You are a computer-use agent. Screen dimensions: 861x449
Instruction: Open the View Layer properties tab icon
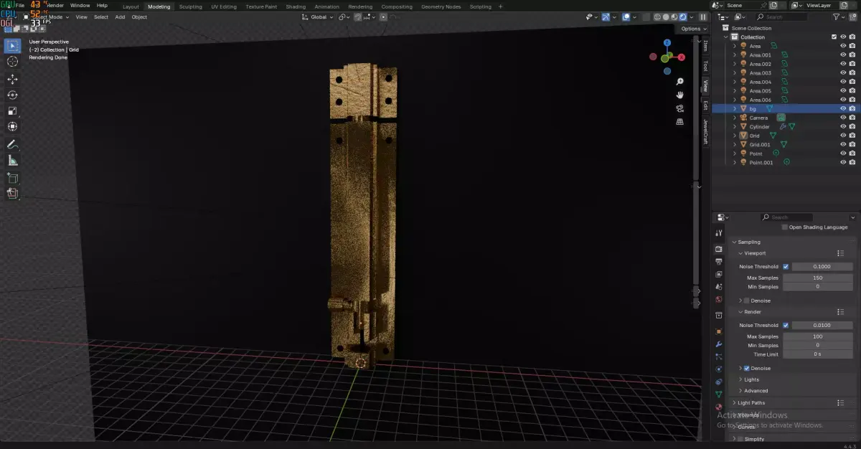click(719, 274)
